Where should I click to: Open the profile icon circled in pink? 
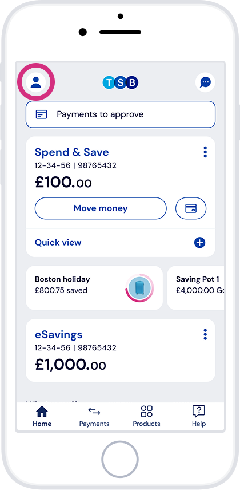point(36,82)
